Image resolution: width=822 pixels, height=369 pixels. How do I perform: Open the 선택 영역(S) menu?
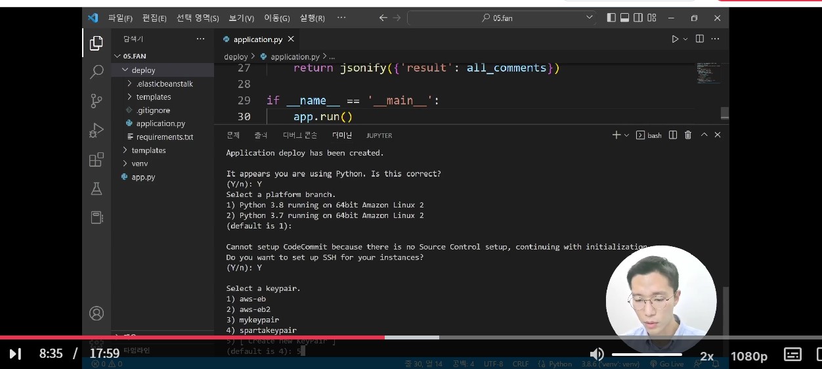click(x=198, y=18)
